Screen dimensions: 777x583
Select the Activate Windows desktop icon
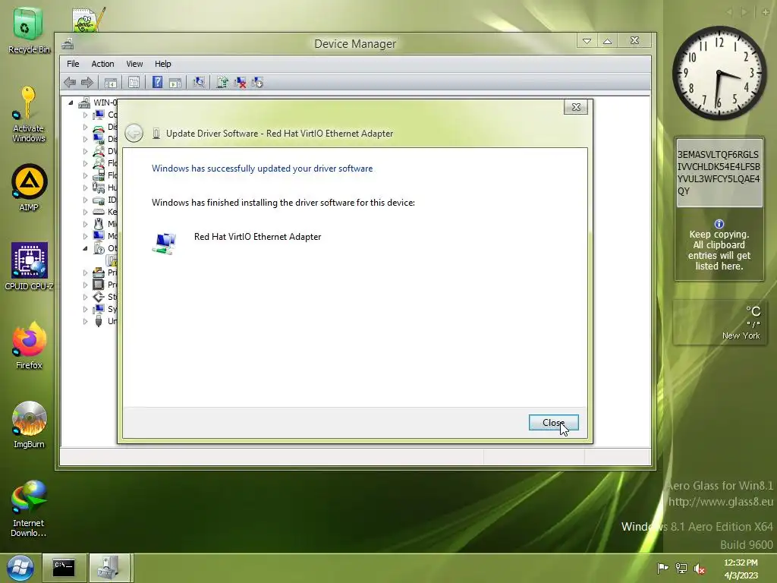coord(28,115)
